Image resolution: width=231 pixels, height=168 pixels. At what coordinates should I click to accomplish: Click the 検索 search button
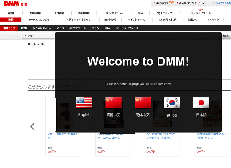(226, 36)
